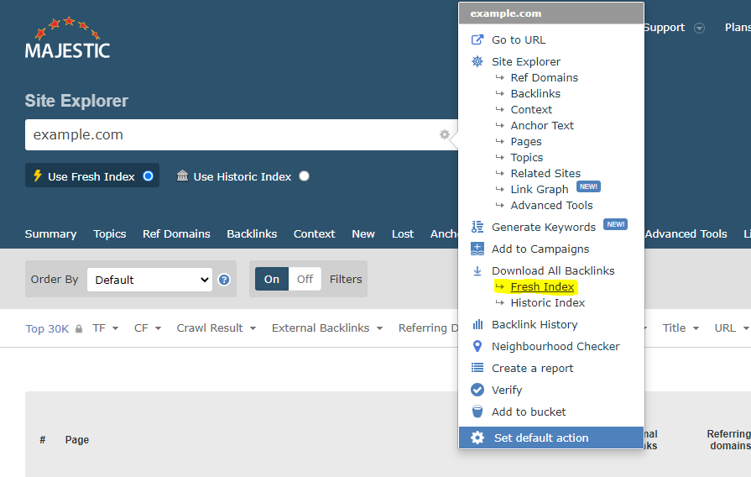Click the Filters label button

point(346,279)
